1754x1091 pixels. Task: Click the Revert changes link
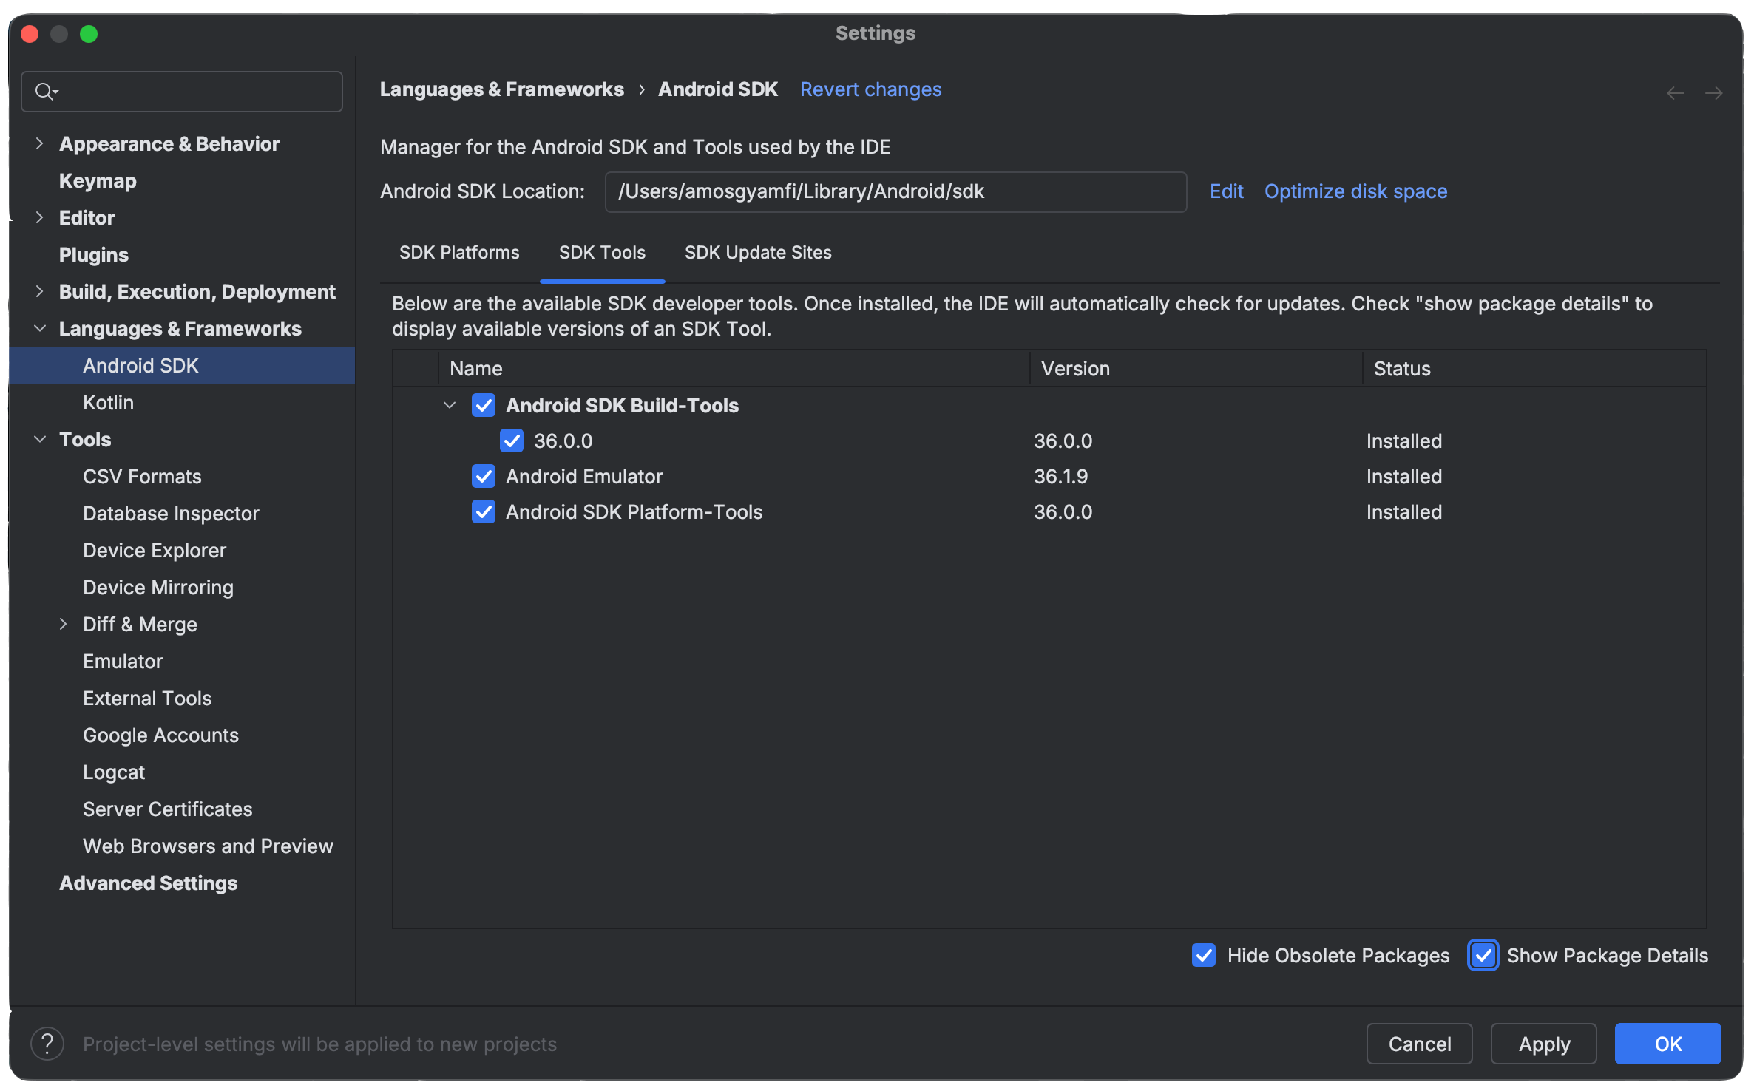coord(870,89)
